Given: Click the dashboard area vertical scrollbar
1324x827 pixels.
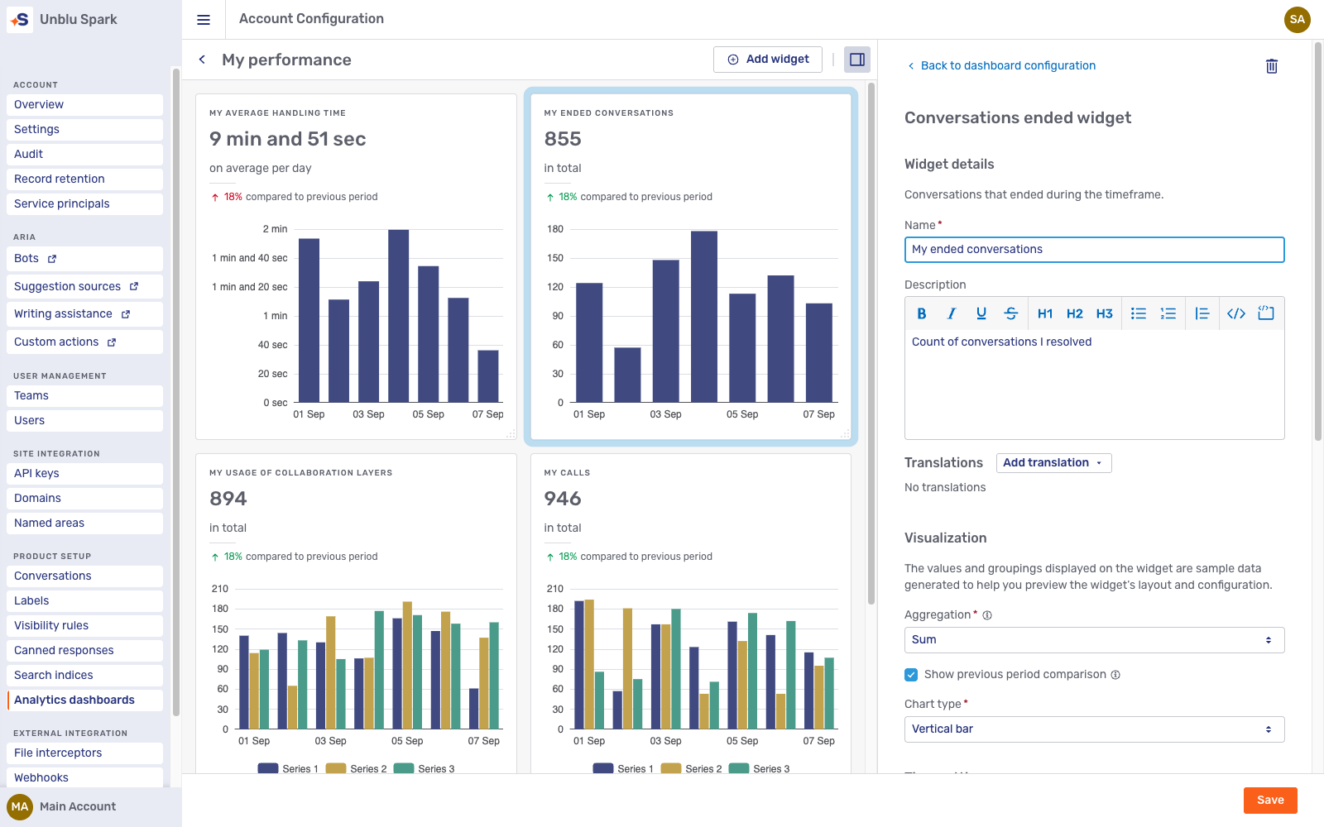Looking at the screenshot, I should 871,342.
